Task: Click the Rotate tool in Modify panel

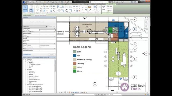Action: click(x=67, y=10)
